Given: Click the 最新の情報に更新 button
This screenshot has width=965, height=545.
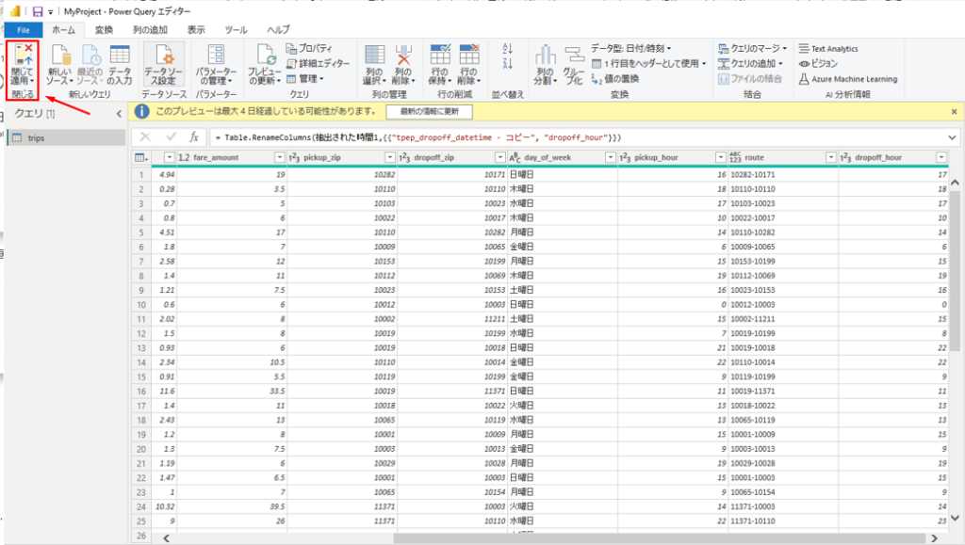Looking at the screenshot, I should point(429,112).
